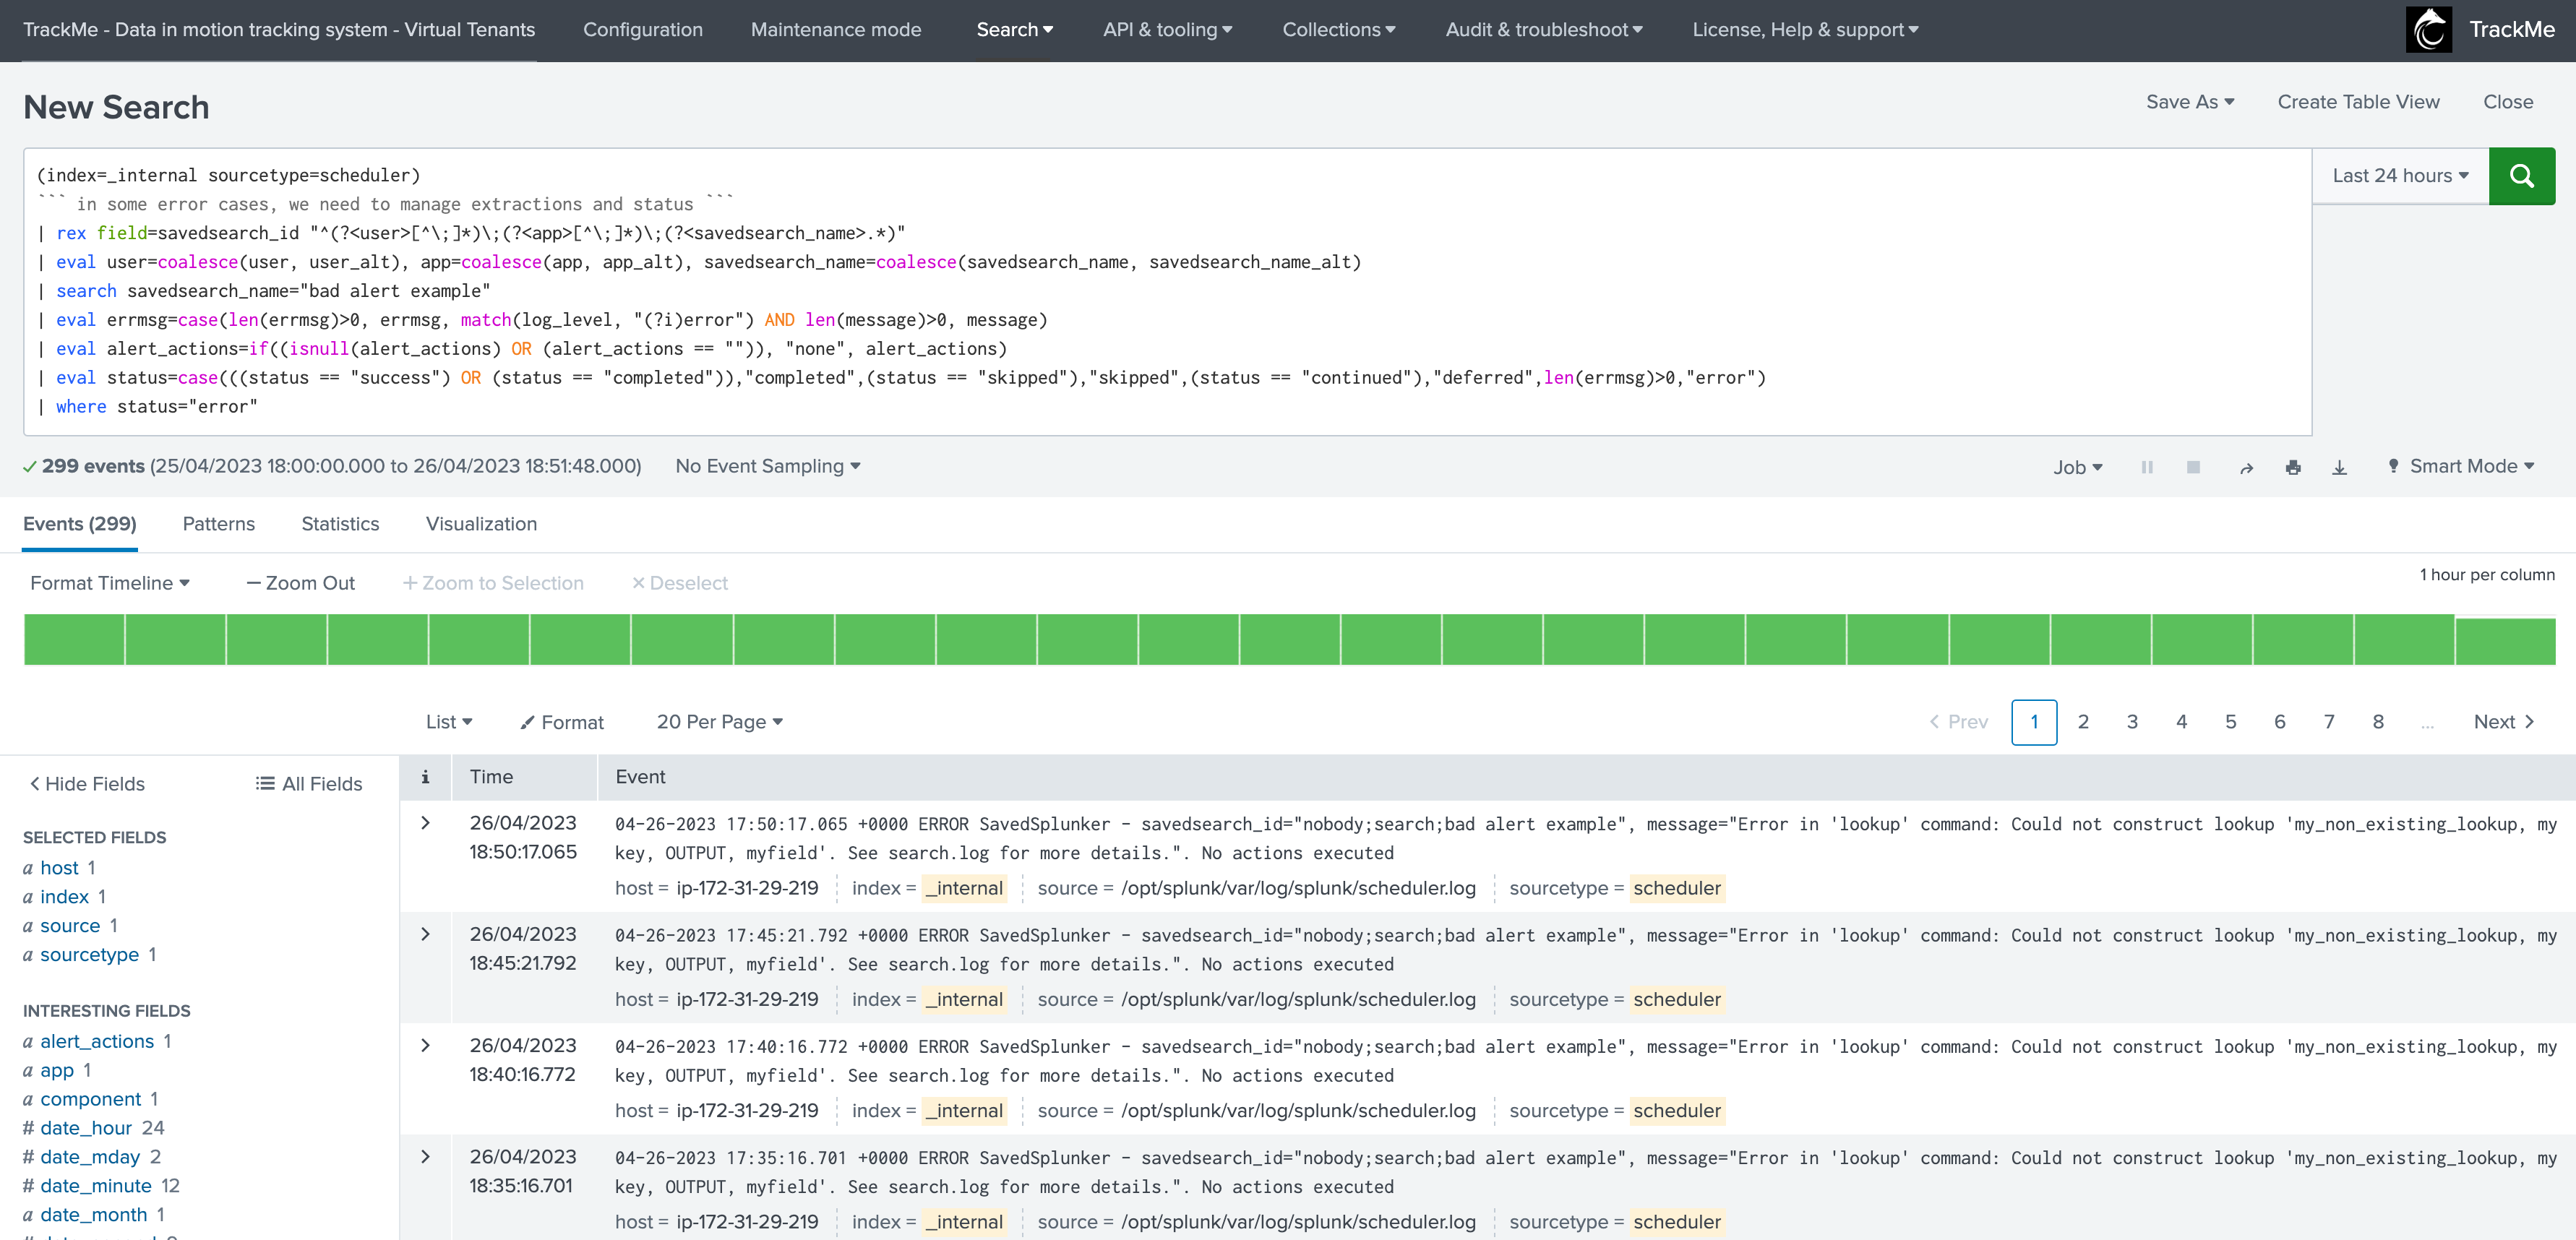Click the Time column header

491,777
